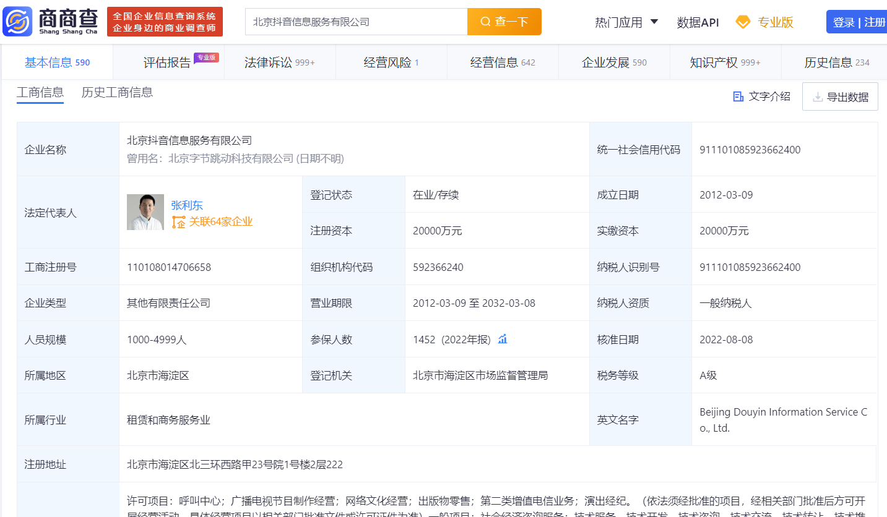Image resolution: width=887 pixels, height=517 pixels.
Task: Open the 基本信息 tab
Action: (x=57, y=62)
